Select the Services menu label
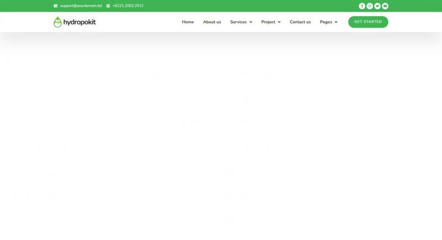 238,22
